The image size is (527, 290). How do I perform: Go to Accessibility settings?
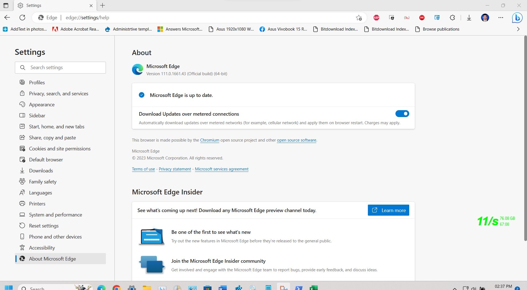click(60, 248)
